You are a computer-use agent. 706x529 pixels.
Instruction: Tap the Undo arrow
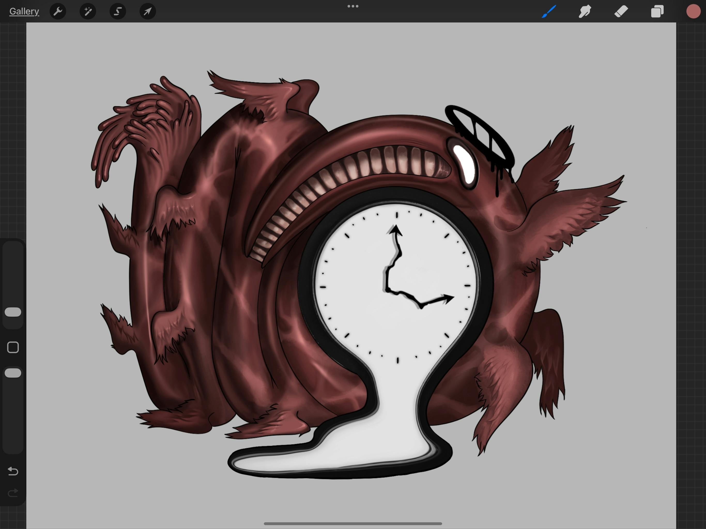pos(13,471)
